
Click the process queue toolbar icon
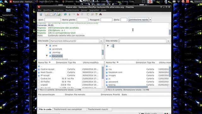point(69,14)
